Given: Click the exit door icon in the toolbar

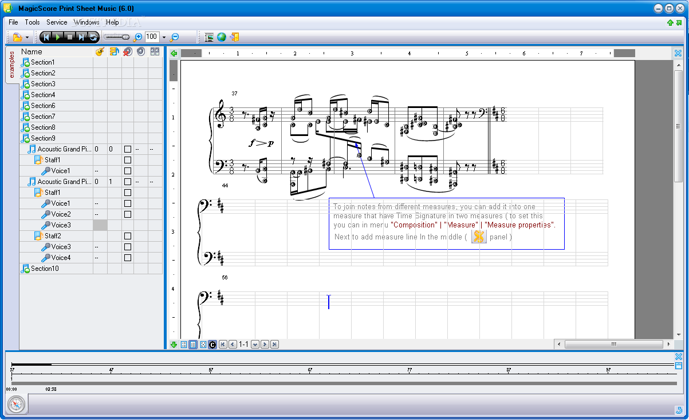Looking at the screenshot, I should pyautogui.click(x=234, y=37).
